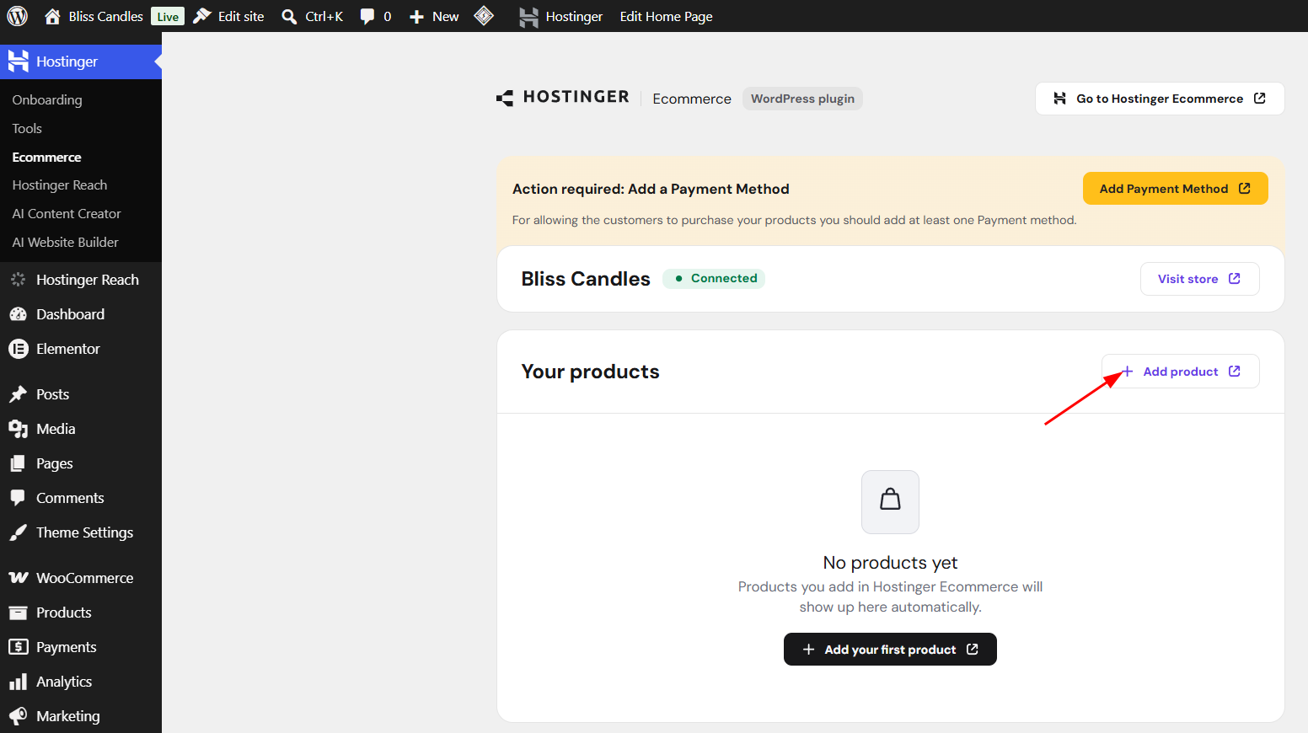
Task: Open the Ctrl+K search magnifier icon
Action: pyautogui.click(x=289, y=17)
